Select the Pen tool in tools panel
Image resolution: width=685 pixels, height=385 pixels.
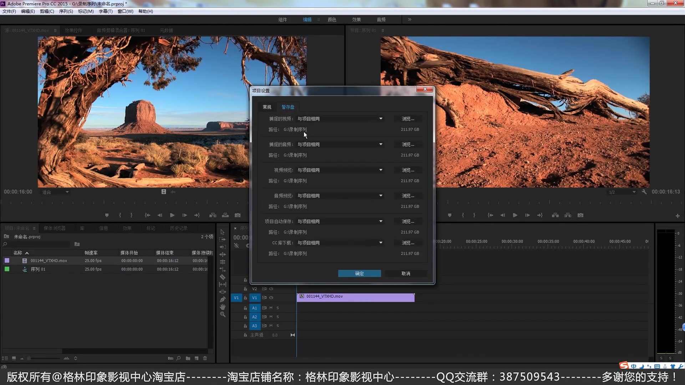coord(223,299)
